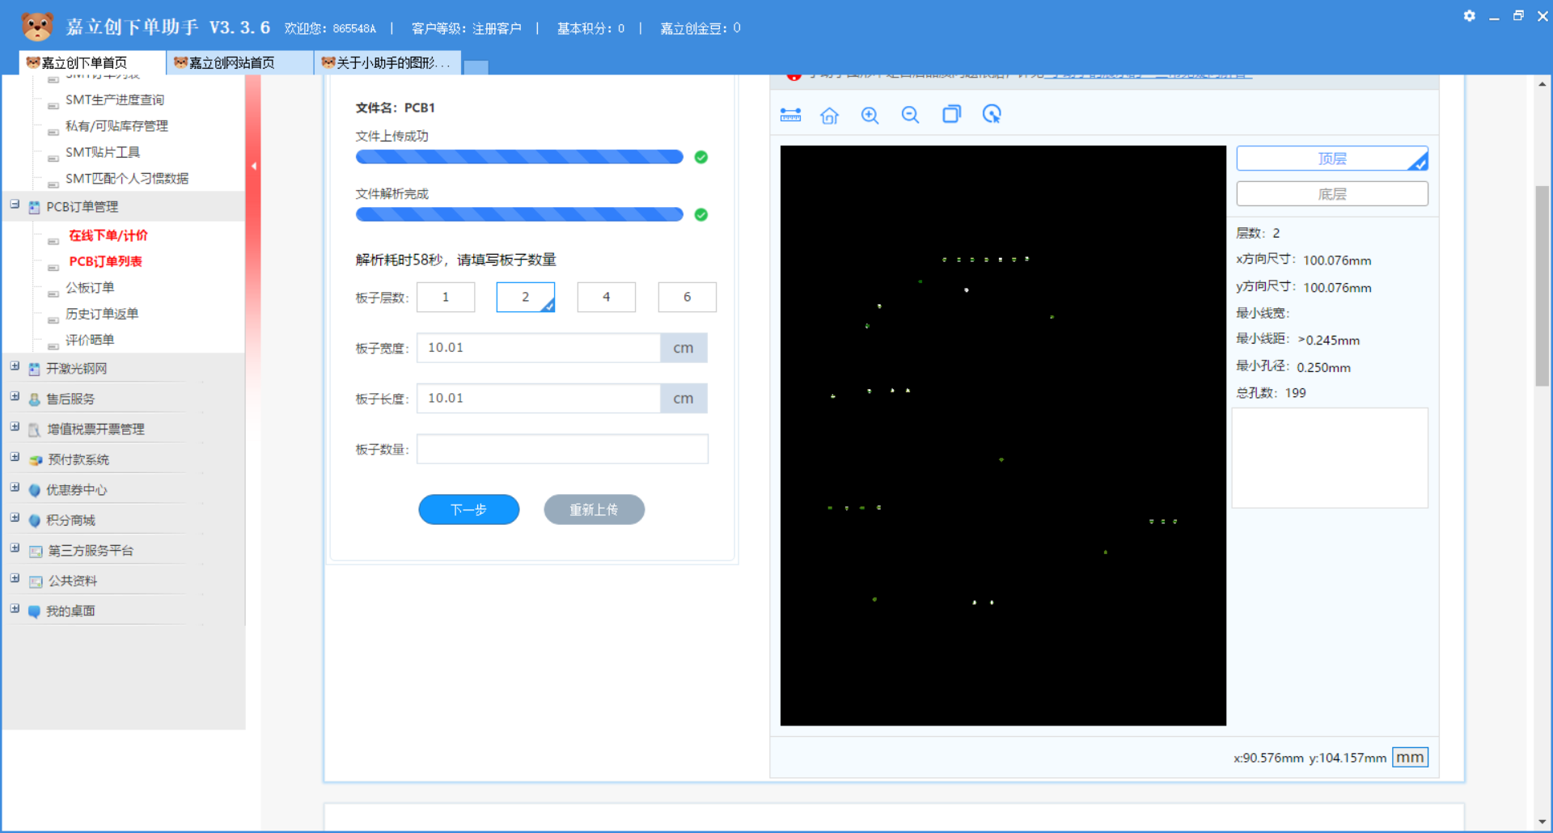This screenshot has height=833, width=1553.
Task: Open 历史订单返单 item
Action: pyautogui.click(x=102, y=314)
